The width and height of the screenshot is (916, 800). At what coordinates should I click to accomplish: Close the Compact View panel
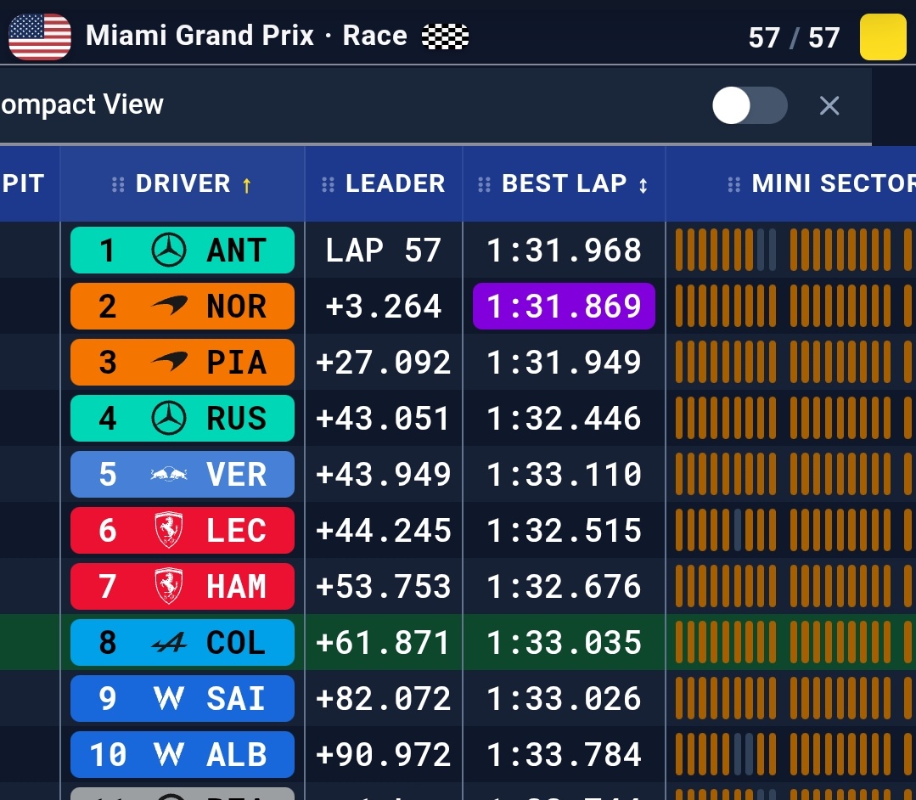829,106
